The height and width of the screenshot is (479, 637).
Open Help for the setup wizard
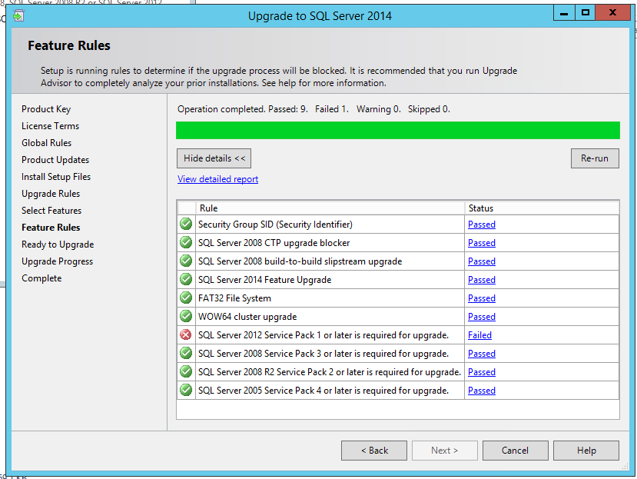pos(586,451)
